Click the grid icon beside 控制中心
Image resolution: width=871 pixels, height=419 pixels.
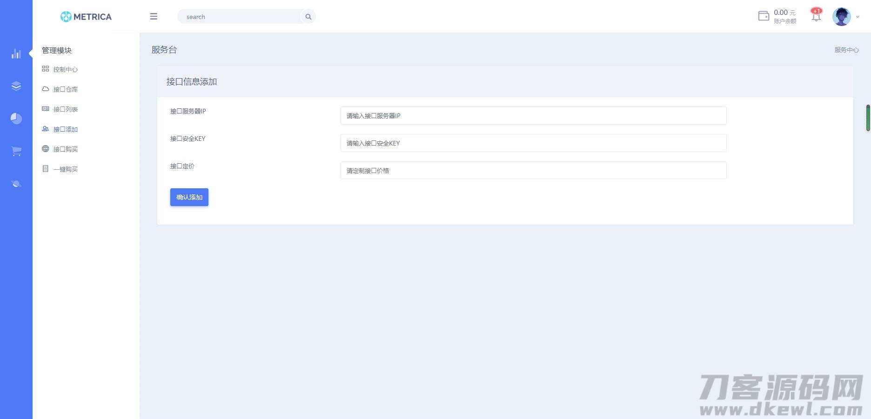(45, 68)
